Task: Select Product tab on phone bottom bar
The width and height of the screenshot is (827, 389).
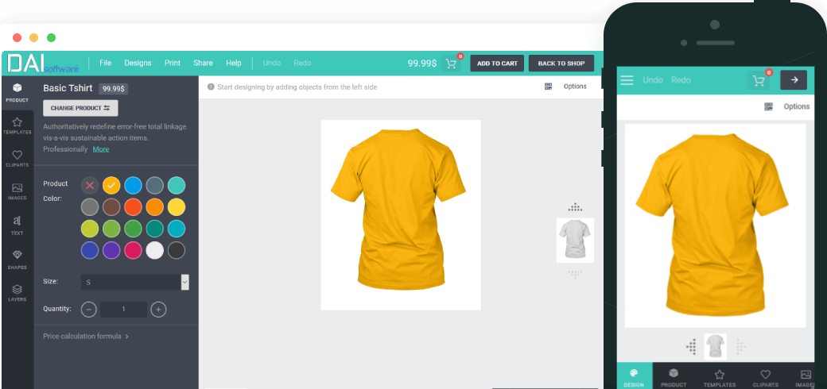Action: [x=674, y=377]
